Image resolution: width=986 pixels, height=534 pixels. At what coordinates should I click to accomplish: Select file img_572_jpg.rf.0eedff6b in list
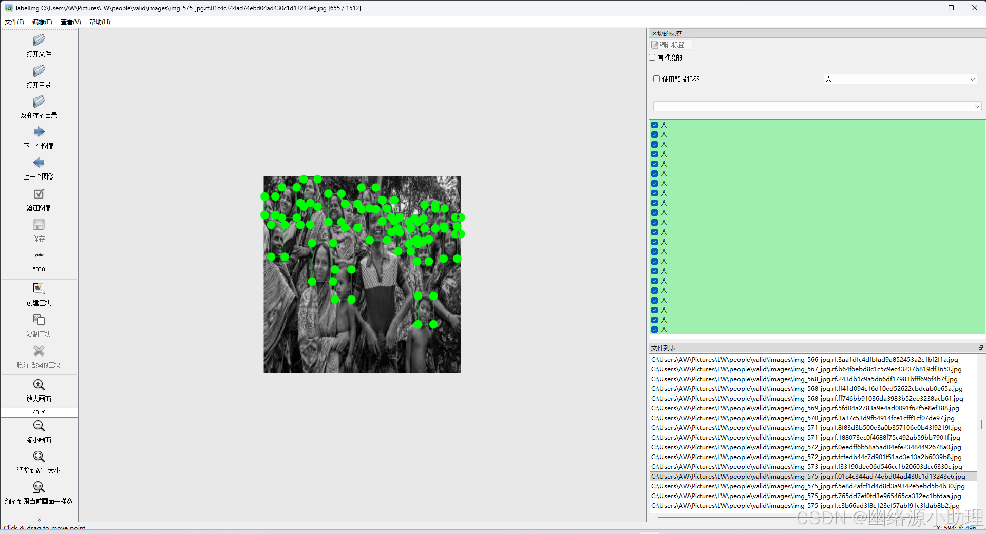click(x=812, y=447)
